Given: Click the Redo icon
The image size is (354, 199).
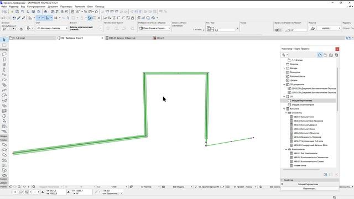Looking at the screenshot, I should tap(8, 18).
